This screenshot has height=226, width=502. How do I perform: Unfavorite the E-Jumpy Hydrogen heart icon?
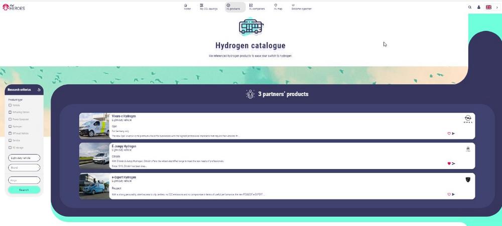point(449,163)
